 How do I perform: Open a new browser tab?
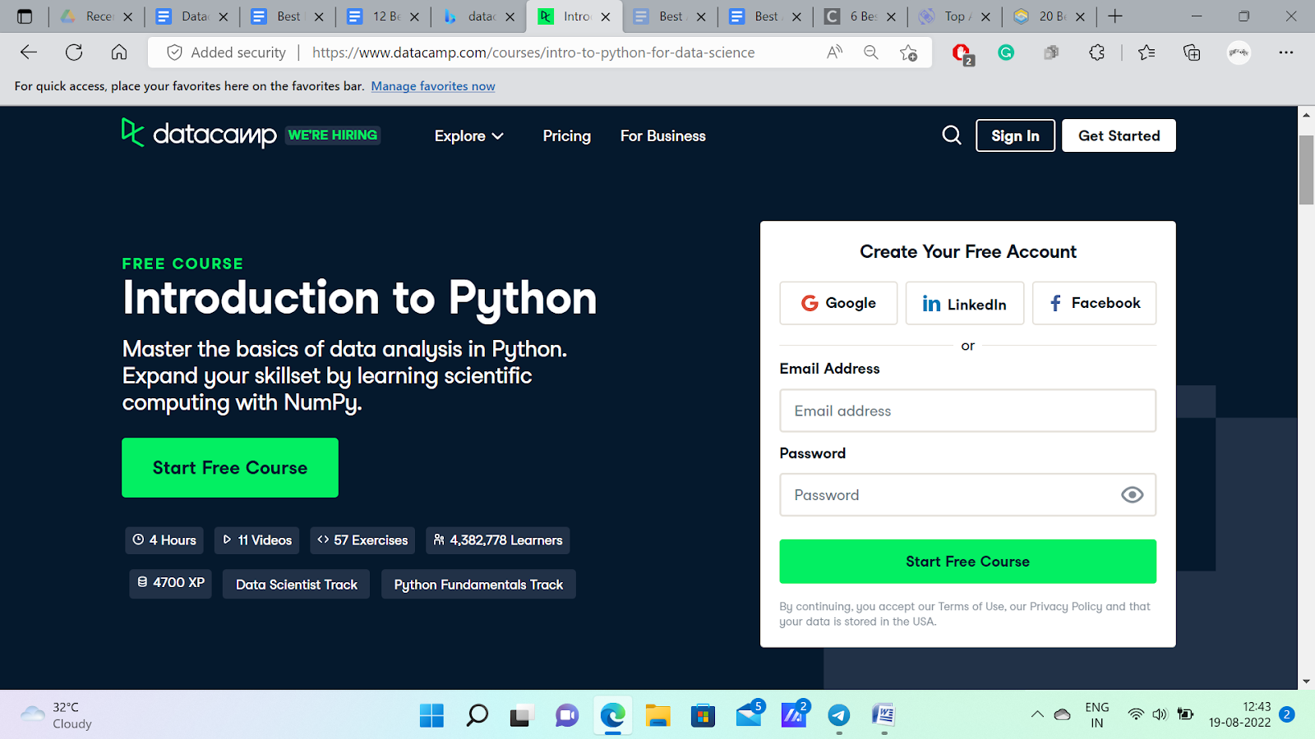tap(1115, 16)
